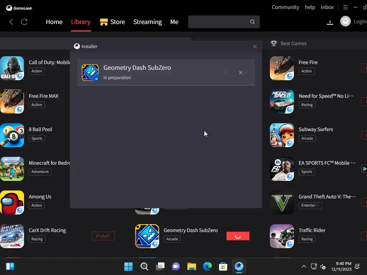Open the Windows Start menu
367x275 pixels.
[128, 266]
